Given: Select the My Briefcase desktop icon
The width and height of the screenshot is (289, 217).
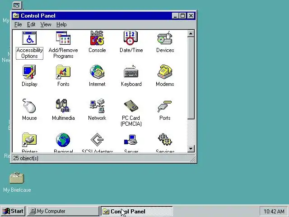Looking at the screenshot, I should tap(17, 178).
